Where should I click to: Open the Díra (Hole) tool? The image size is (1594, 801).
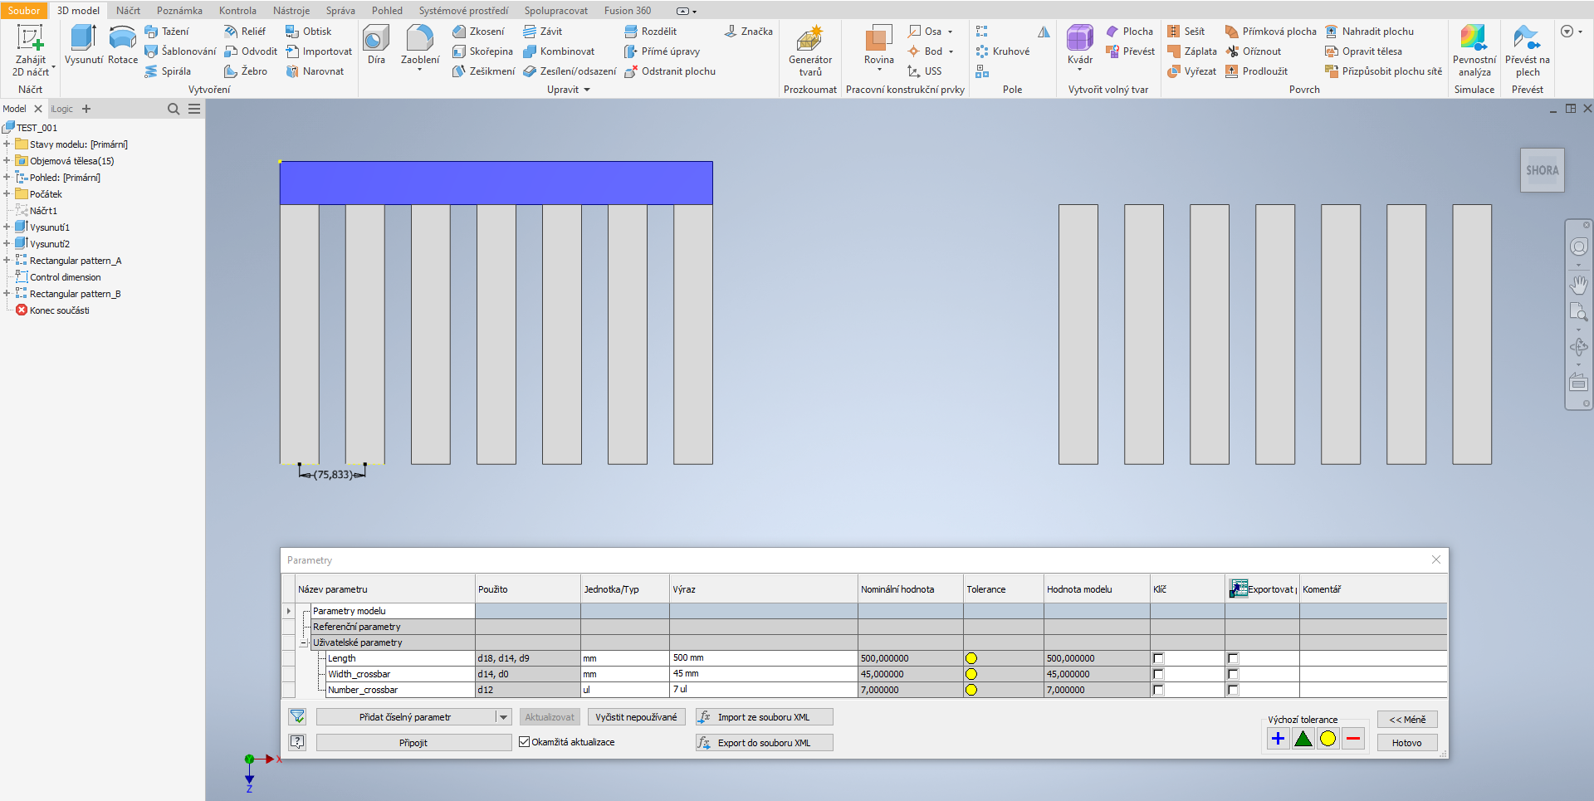pos(375,42)
